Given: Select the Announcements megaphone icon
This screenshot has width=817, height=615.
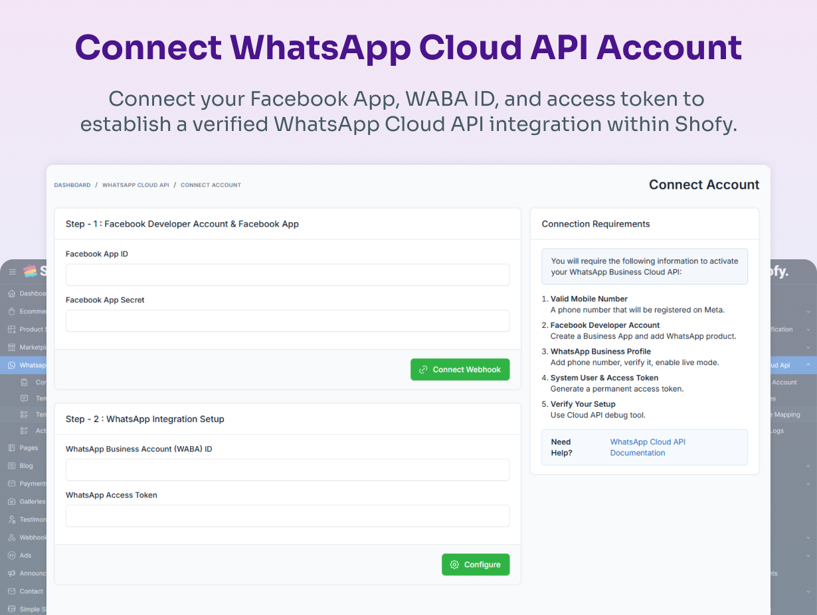Looking at the screenshot, I should pyautogui.click(x=11, y=573).
